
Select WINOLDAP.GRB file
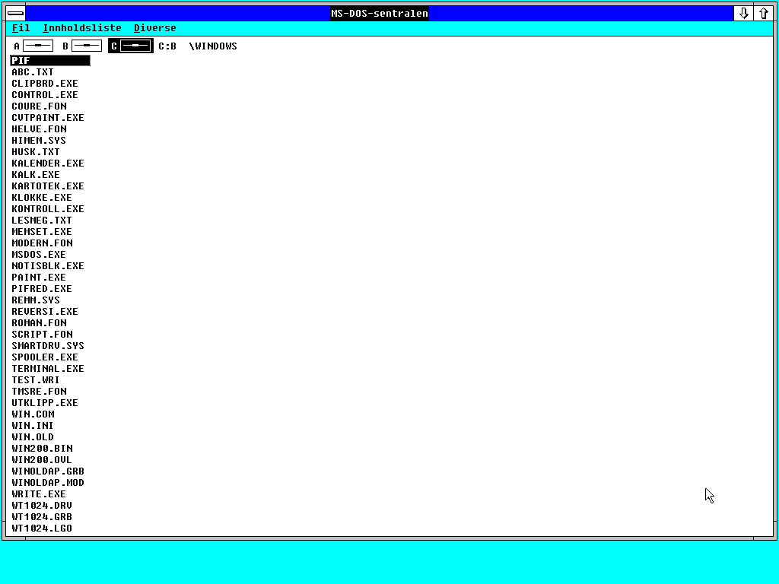(48, 471)
